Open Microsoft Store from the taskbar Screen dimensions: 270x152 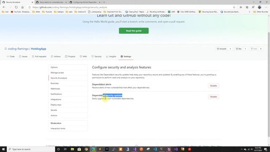pyautogui.click(x=79, y=149)
